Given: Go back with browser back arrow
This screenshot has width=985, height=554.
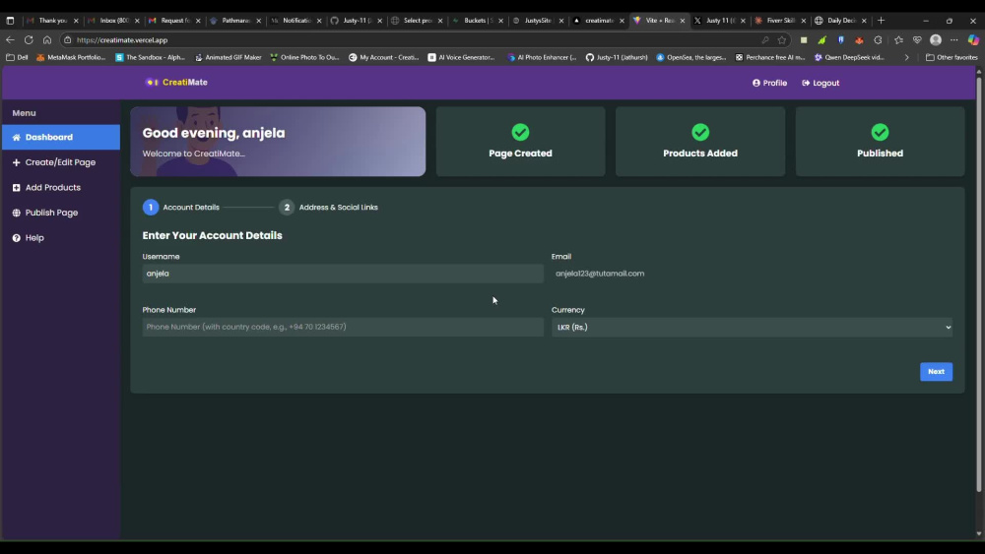Looking at the screenshot, I should 10,39.
